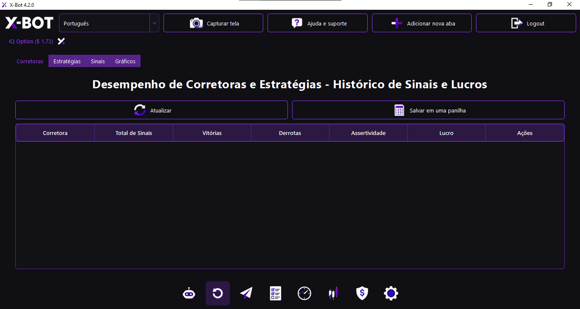Click Adicionar nova aba button

[422, 23]
